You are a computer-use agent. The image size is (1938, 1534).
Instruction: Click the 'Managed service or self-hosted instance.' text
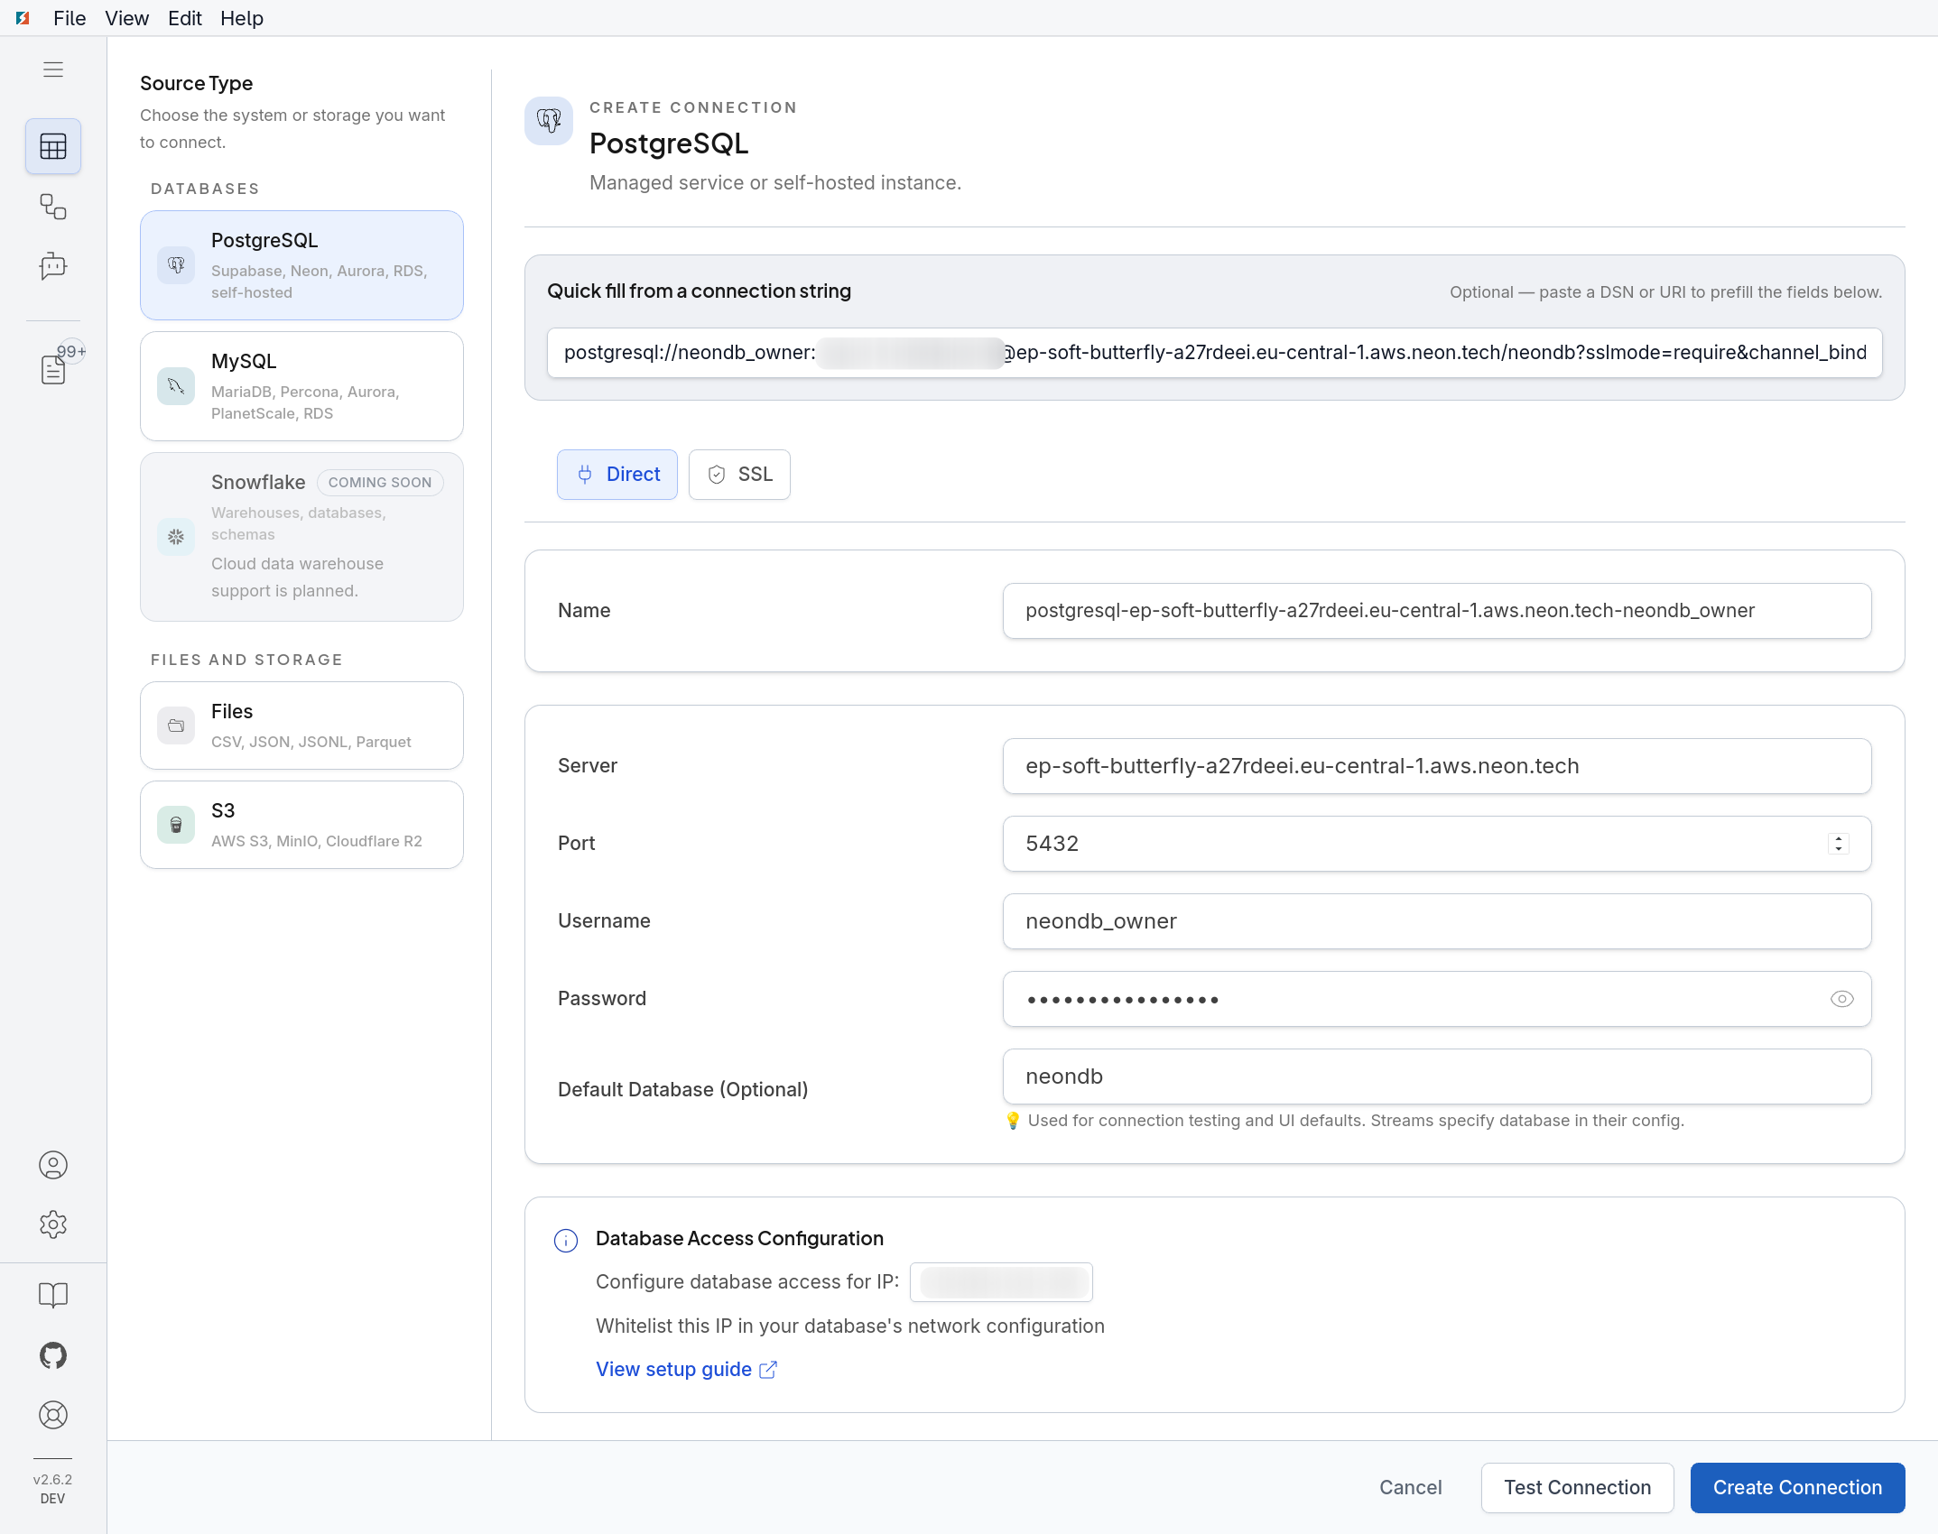tap(775, 183)
